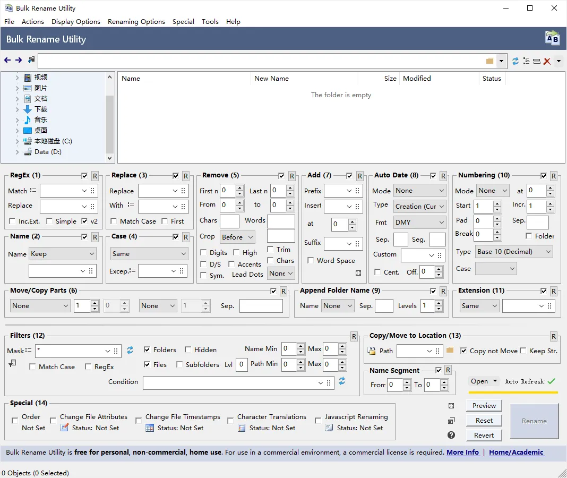The height and width of the screenshot is (478, 567).
Task: Click the Character Translations status icon
Action: 242,428
